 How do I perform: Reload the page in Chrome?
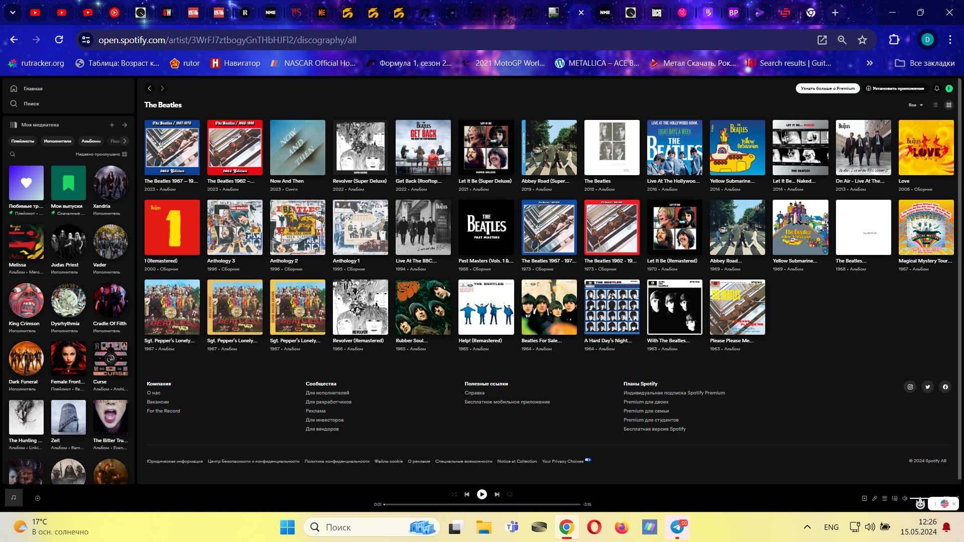[59, 40]
